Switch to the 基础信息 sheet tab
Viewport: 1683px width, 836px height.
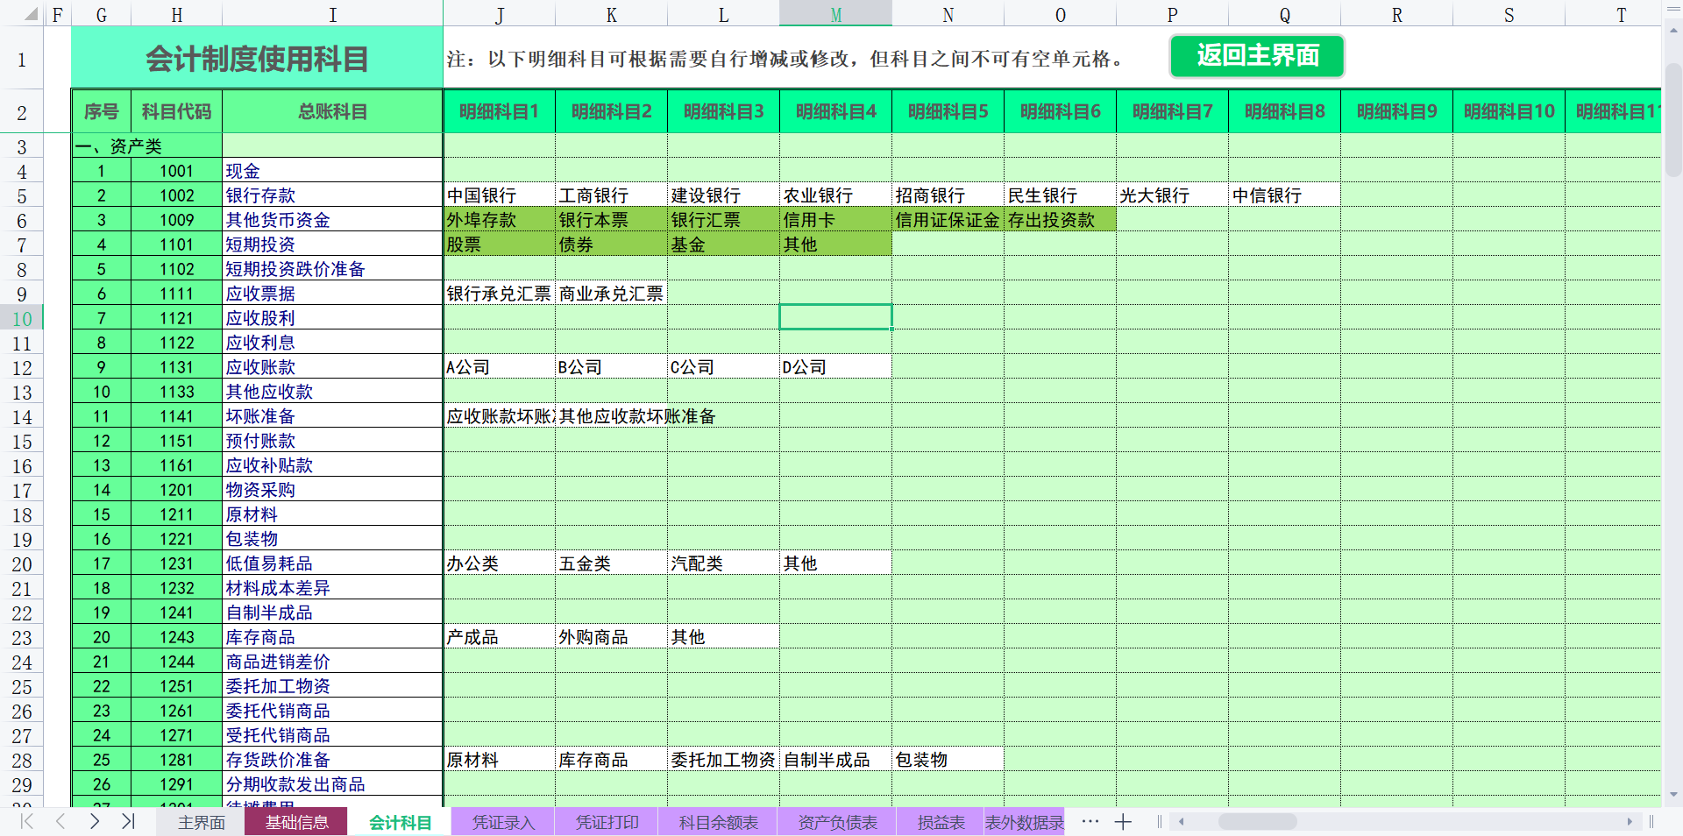coord(296,822)
